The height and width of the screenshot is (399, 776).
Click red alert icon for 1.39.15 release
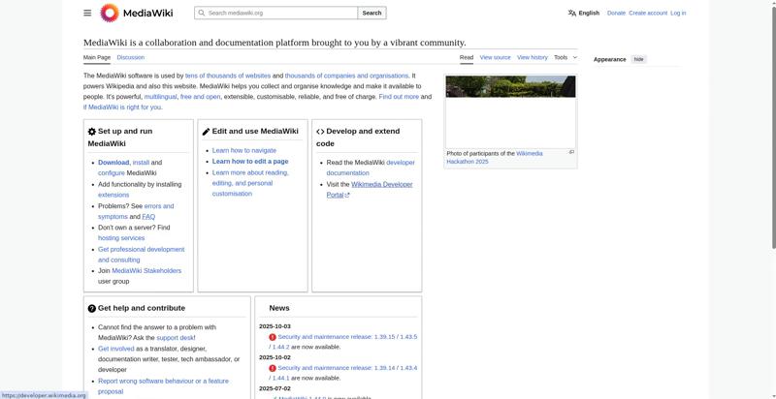tap(273, 337)
